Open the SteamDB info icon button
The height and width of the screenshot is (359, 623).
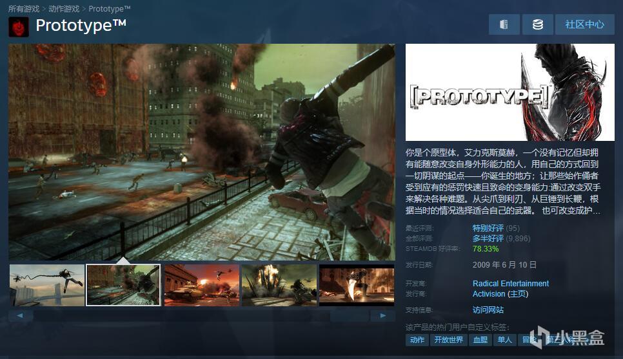click(504, 24)
